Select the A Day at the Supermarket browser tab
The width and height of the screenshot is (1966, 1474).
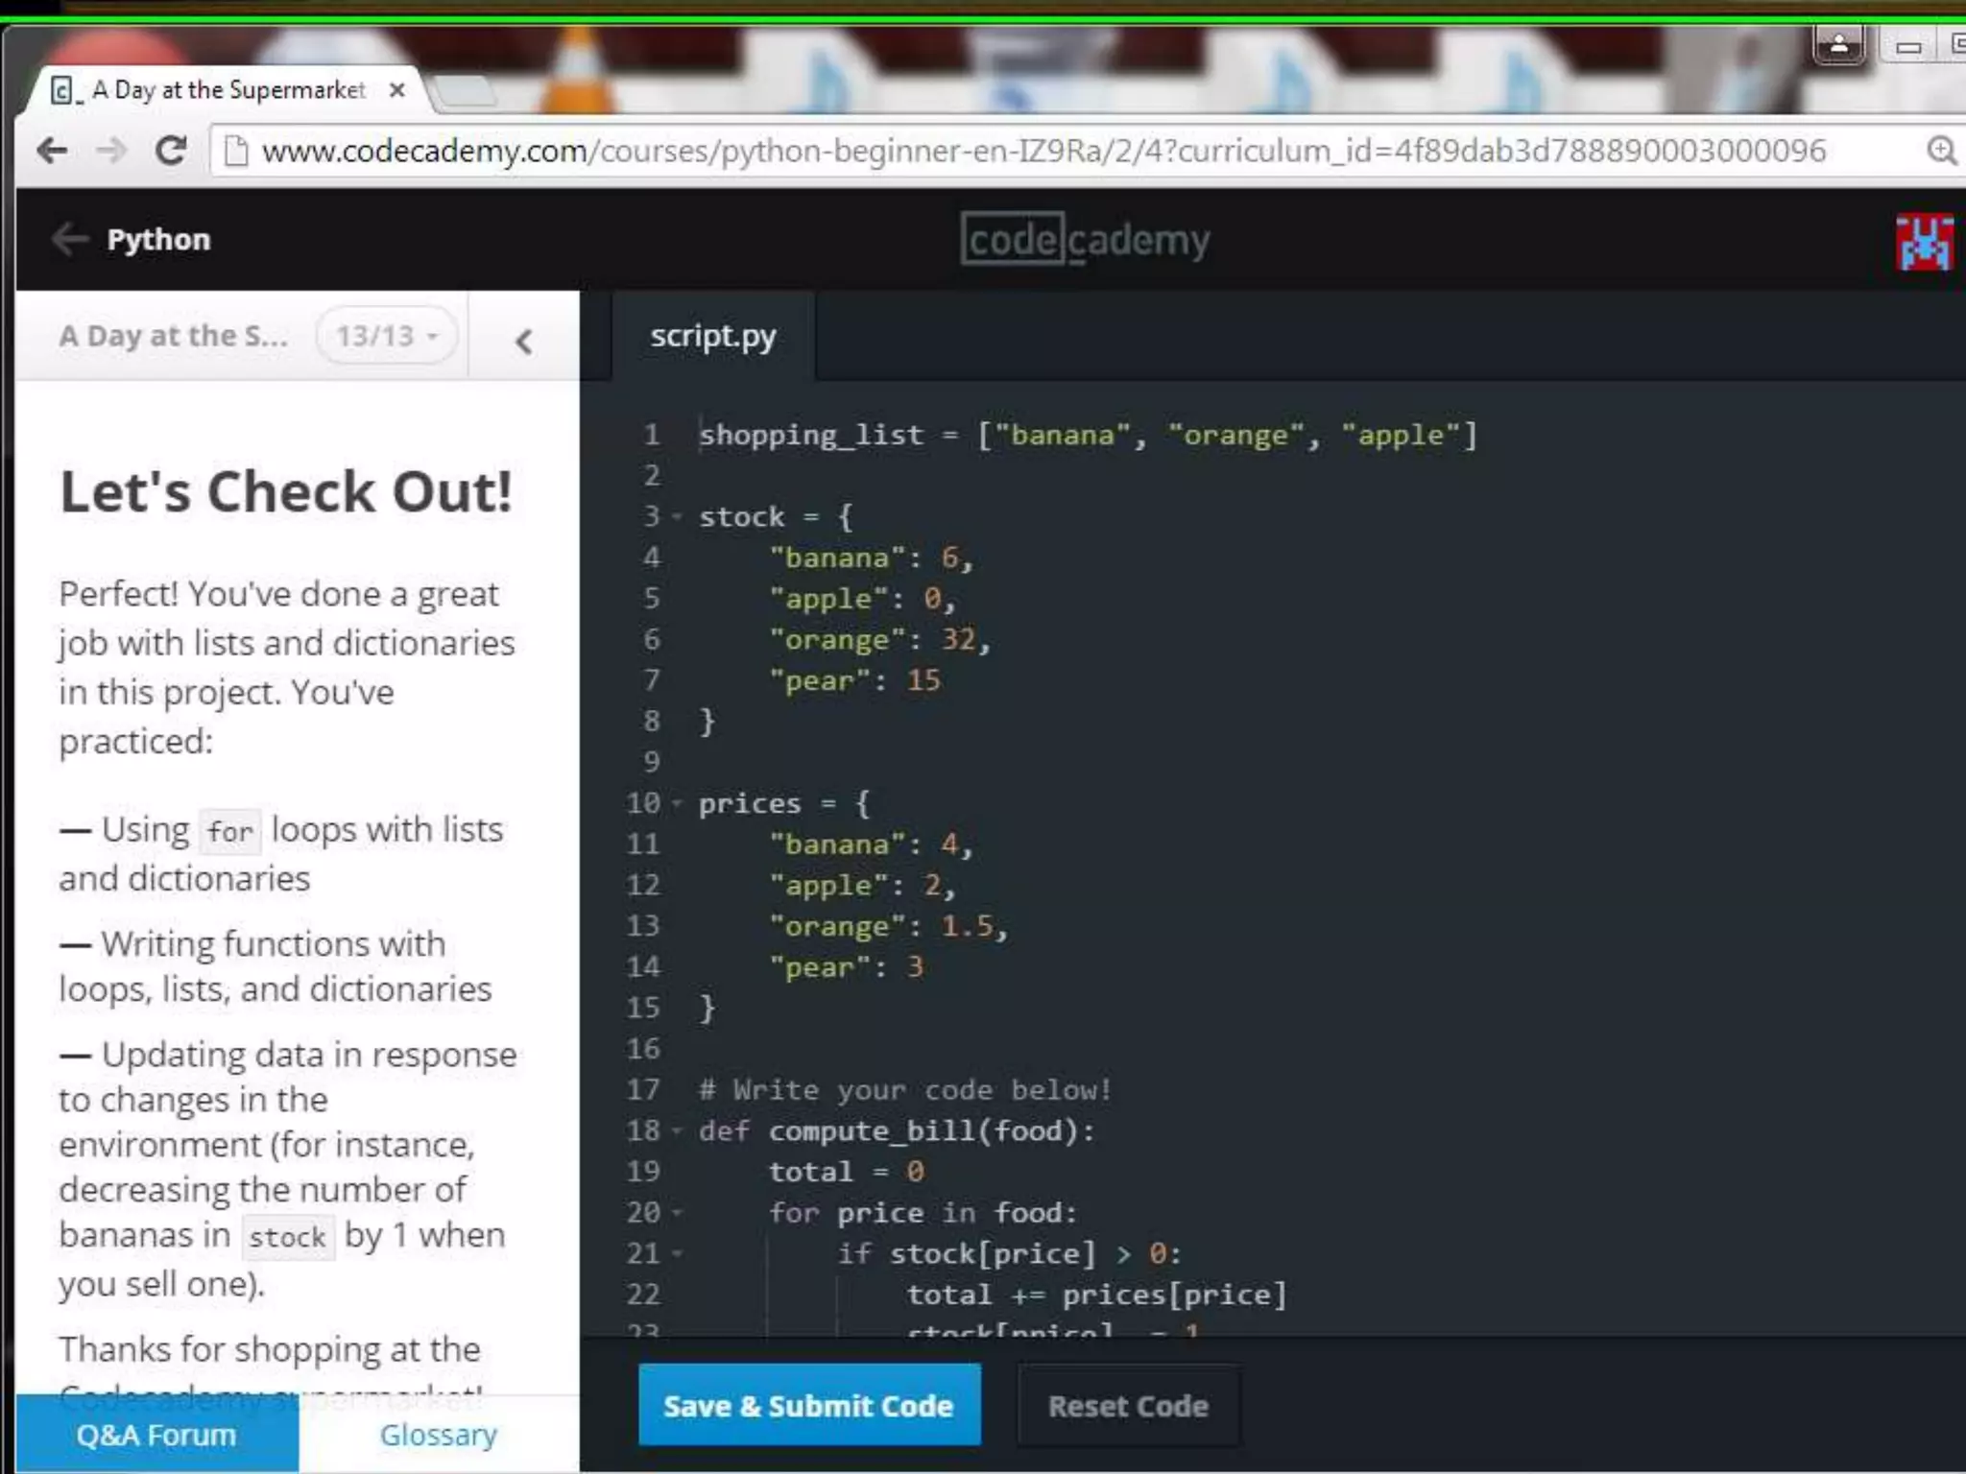point(229,90)
